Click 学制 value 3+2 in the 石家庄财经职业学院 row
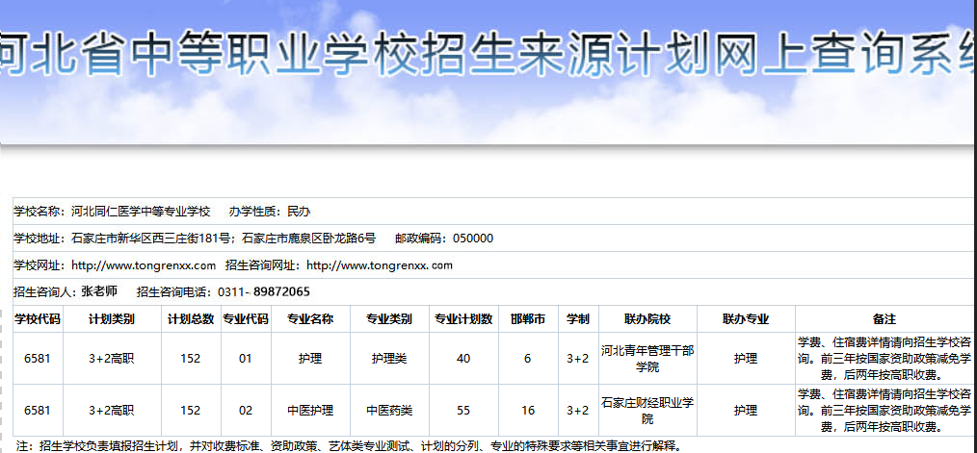The width and height of the screenshot is (977, 453). click(x=577, y=411)
